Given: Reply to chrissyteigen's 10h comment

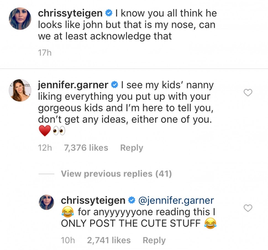Looking at the screenshot, I should pyautogui.click(x=154, y=240).
